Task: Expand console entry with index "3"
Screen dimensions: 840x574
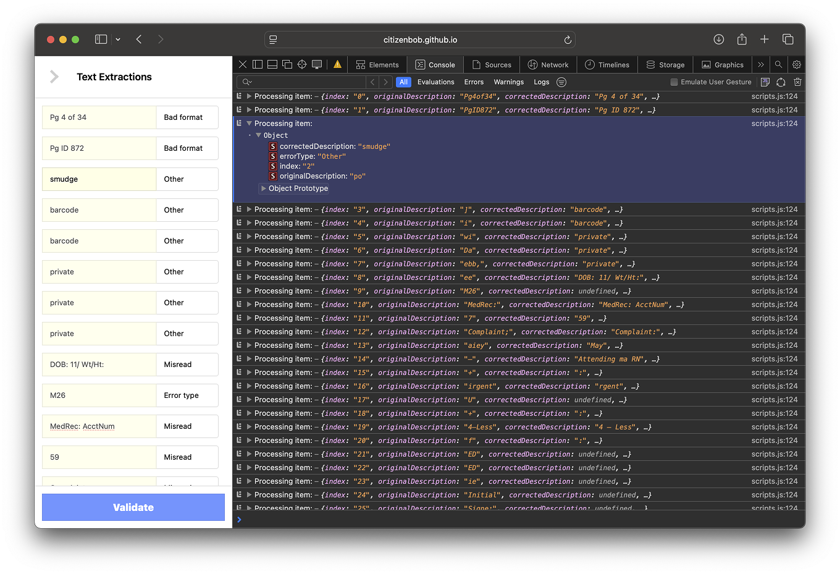Action: 249,209
